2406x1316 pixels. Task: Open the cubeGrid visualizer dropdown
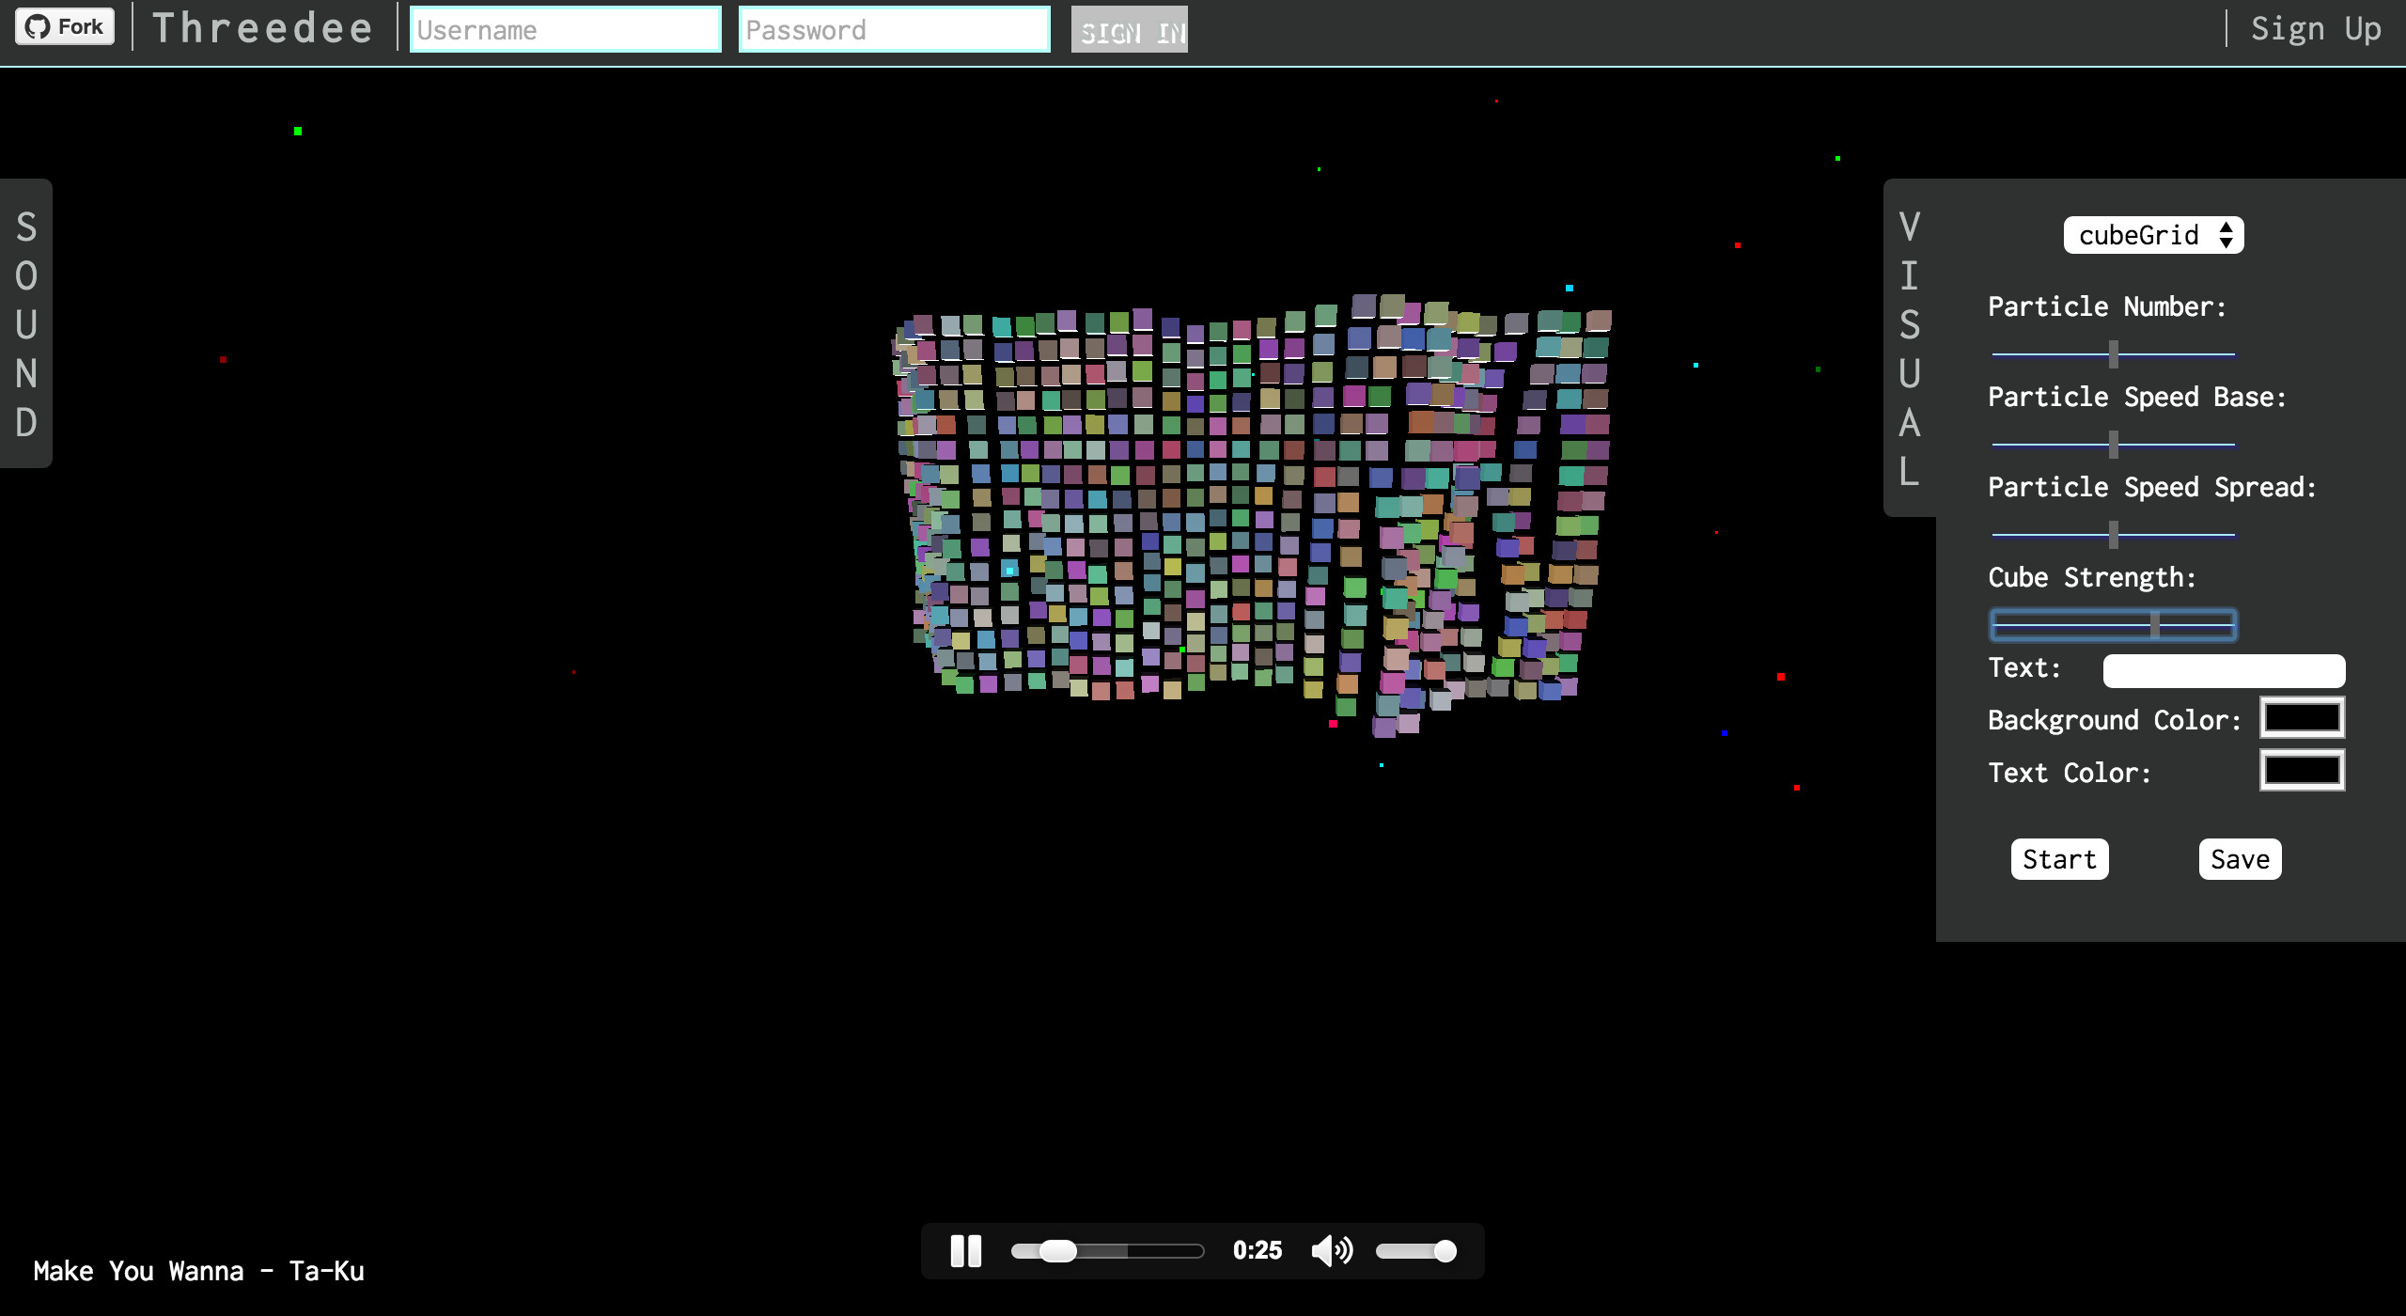2154,235
